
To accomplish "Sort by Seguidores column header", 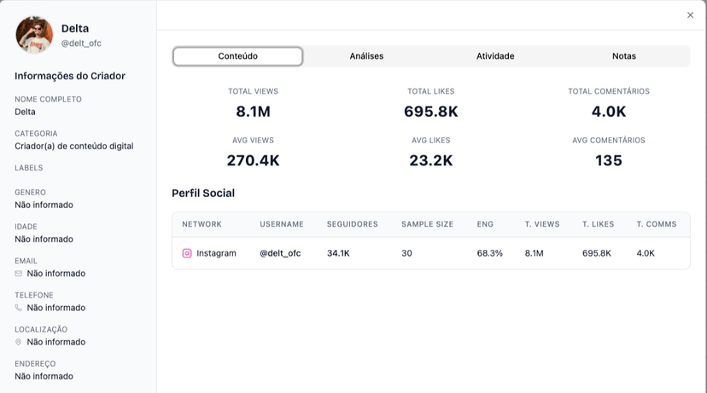I will pos(352,224).
